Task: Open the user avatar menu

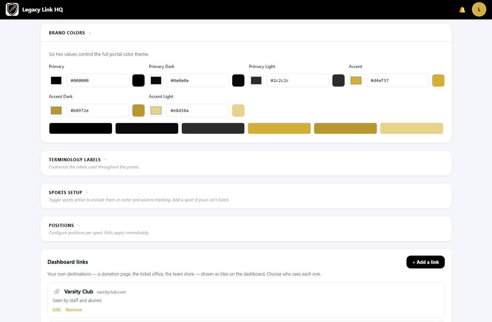Action: [x=479, y=10]
